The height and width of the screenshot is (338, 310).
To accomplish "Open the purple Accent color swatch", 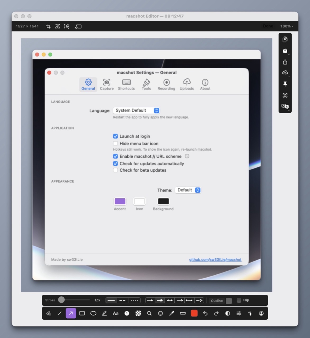I will 120,201.
